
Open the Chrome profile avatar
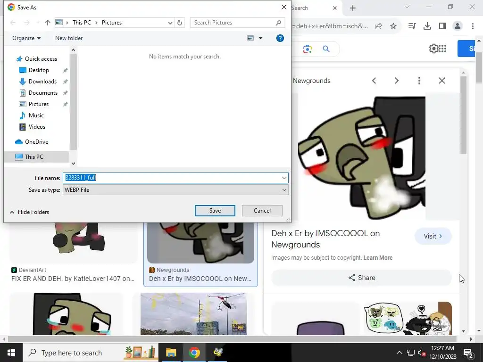click(458, 26)
